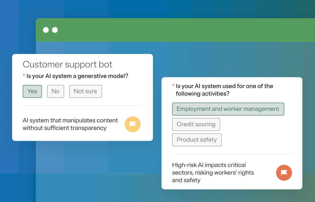Viewport: 315px width, 202px height.
Task: Select the Yes option
Action: click(32, 91)
